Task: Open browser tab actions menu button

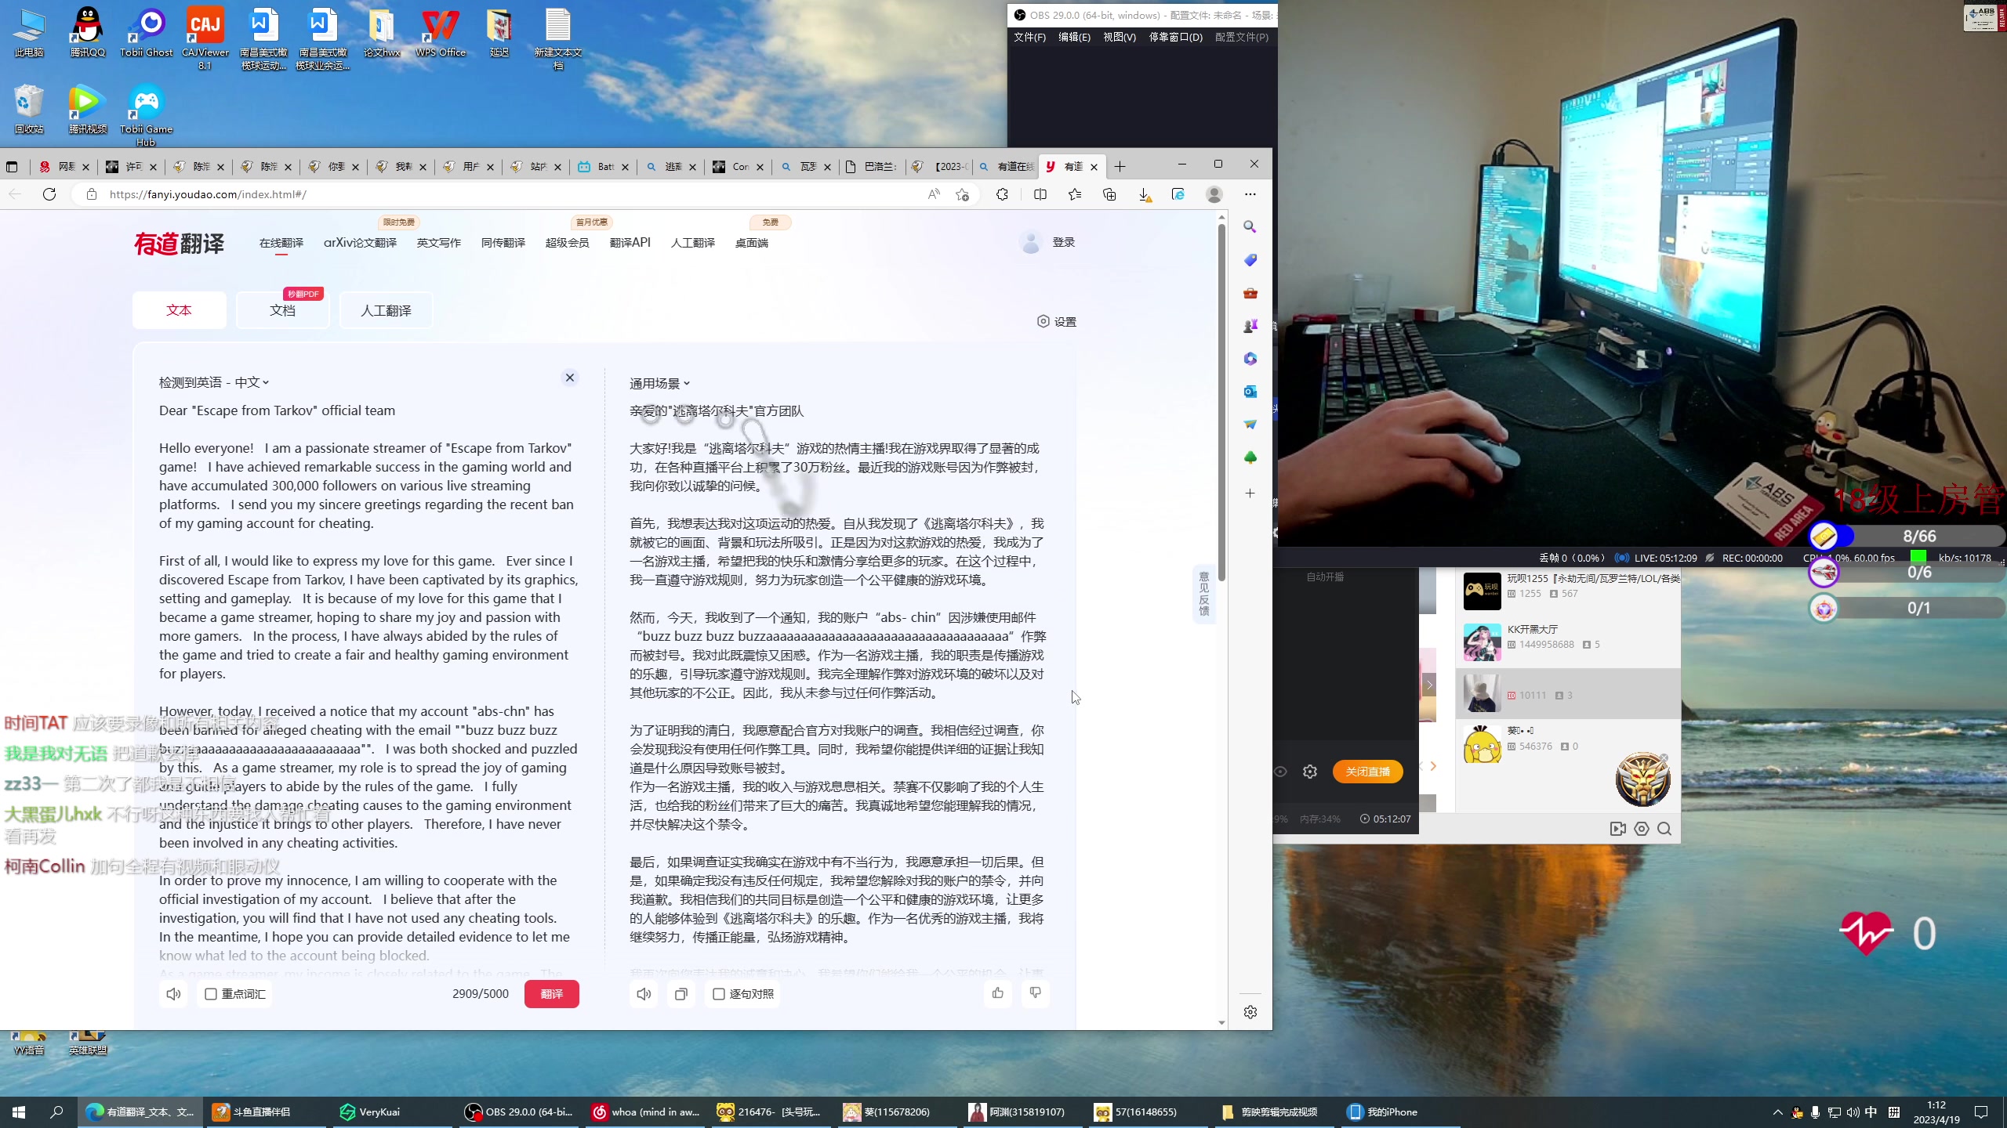Action: 11,166
